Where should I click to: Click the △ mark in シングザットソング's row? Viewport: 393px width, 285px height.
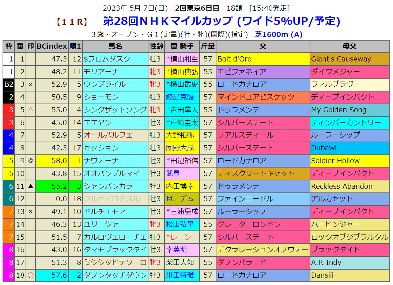pos(31,110)
